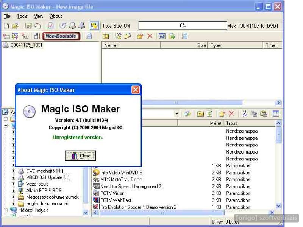Create new folder in explorer toolbar
This screenshot has width=303, height=227.
222,114
